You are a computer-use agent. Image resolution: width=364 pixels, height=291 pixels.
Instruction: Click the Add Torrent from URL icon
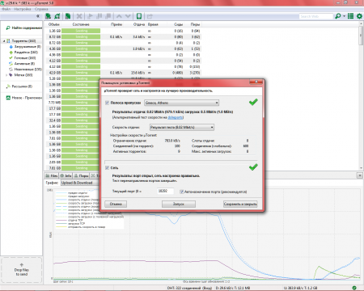(57, 16)
